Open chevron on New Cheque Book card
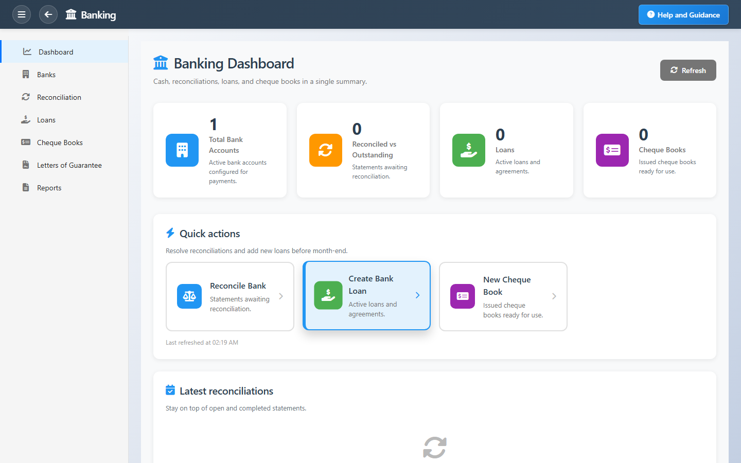The width and height of the screenshot is (741, 463). pos(554,296)
